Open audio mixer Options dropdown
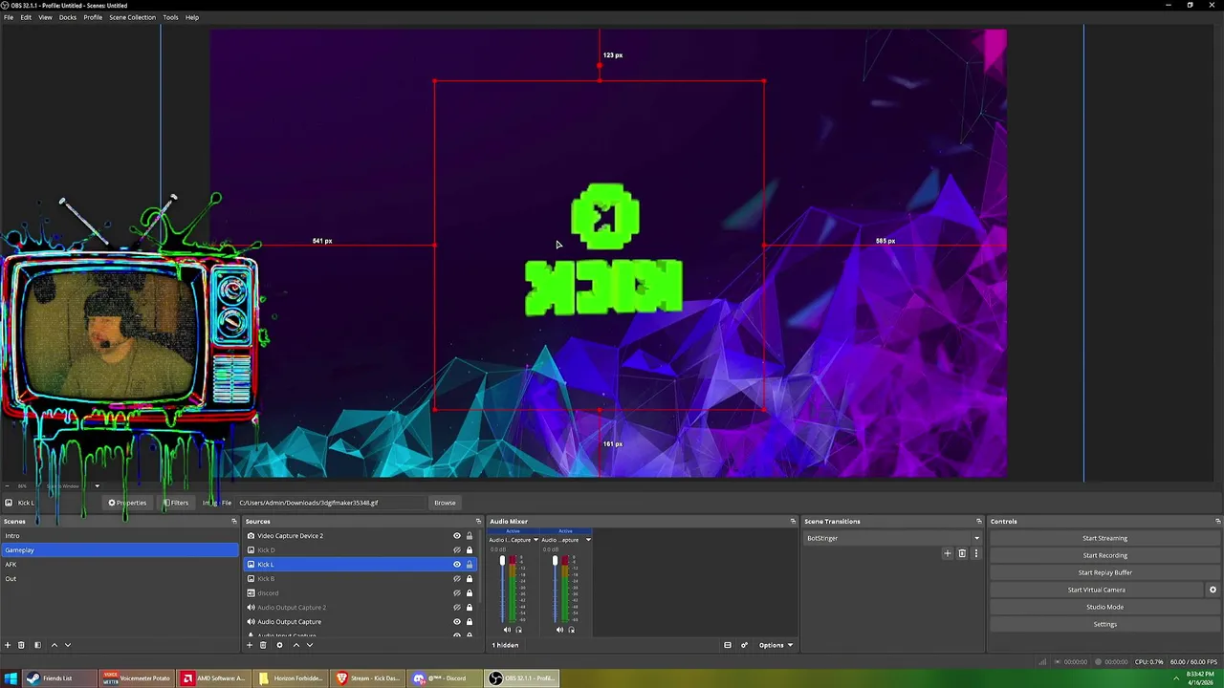The width and height of the screenshot is (1224, 688). 776,645
